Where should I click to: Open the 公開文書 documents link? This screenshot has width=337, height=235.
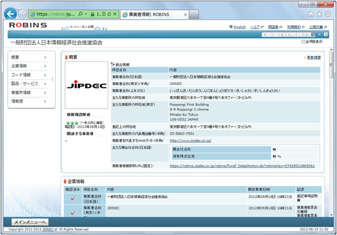(316, 27)
